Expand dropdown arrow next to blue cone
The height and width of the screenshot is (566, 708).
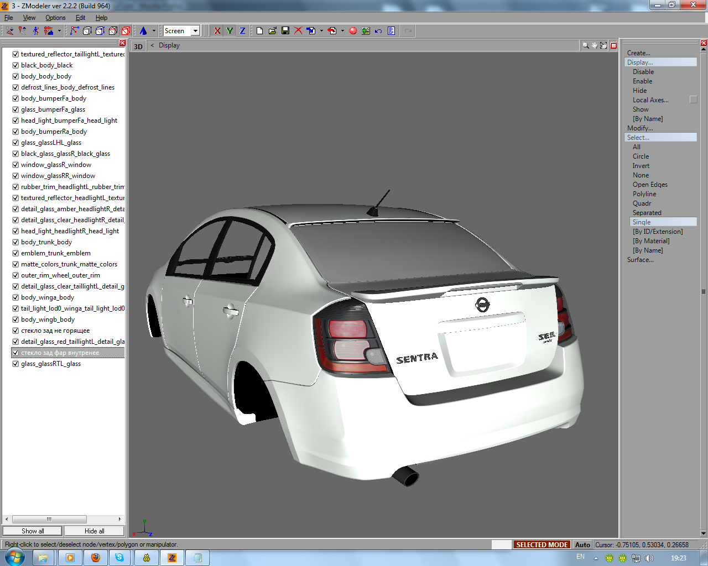(x=154, y=31)
